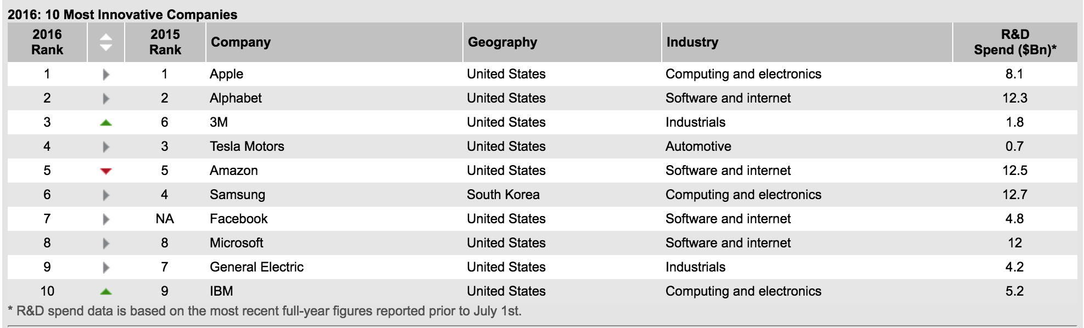Click the rank change sort arrows header

106,42
